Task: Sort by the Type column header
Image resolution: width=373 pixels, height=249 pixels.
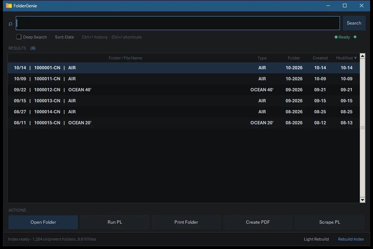Action: pos(262,58)
